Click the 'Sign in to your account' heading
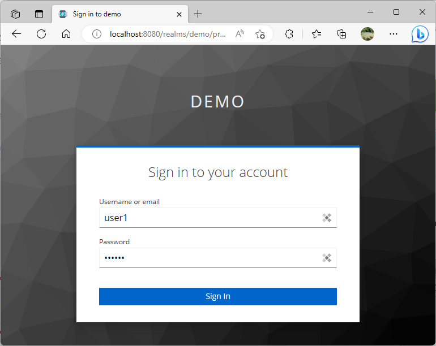This screenshot has height=346, width=436. click(x=218, y=172)
